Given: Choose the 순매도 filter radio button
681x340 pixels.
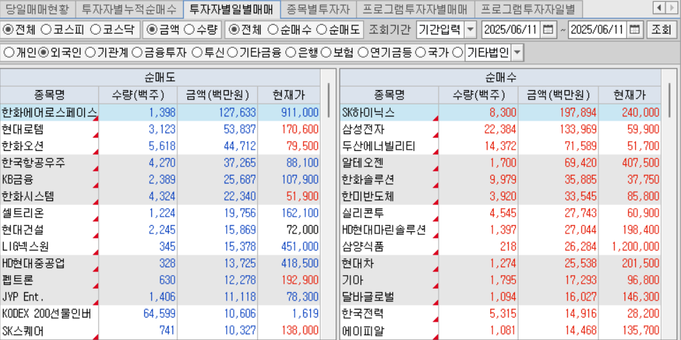Looking at the screenshot, I should click(321, 30).
